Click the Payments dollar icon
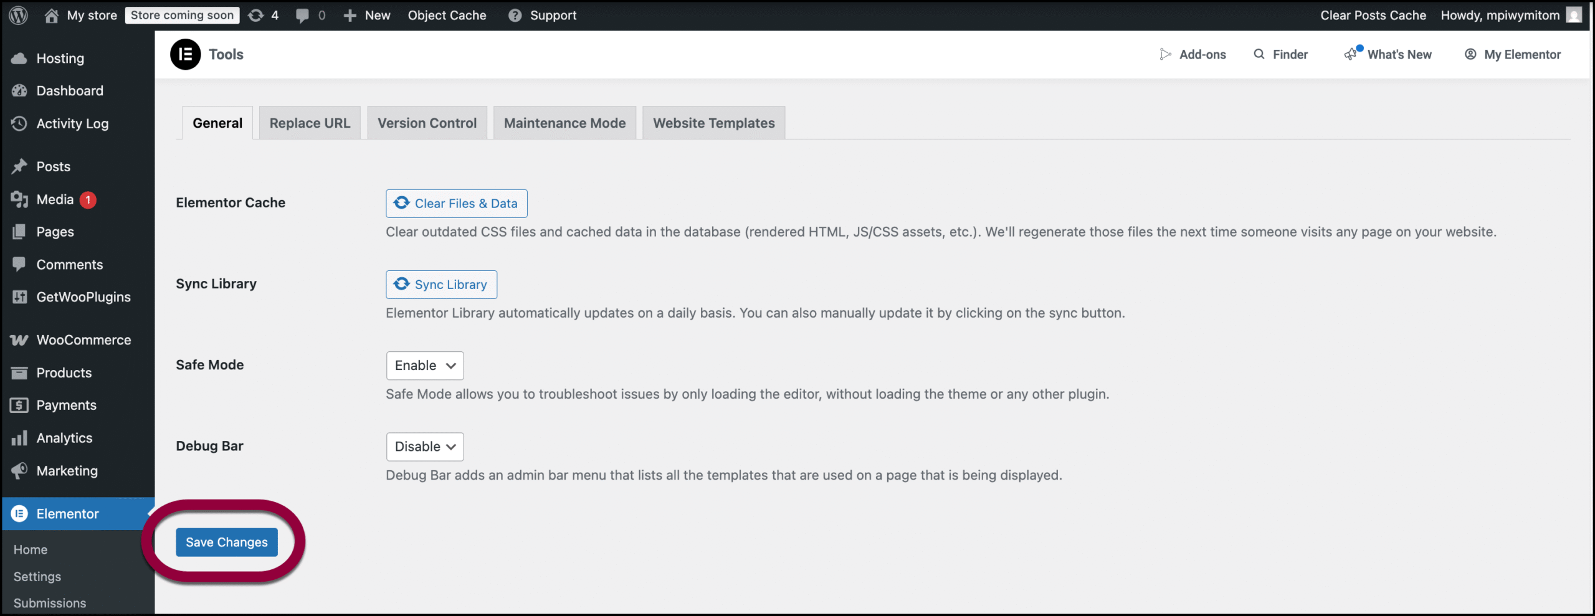Screen dimensions: 1595x616 pos(19,405)
